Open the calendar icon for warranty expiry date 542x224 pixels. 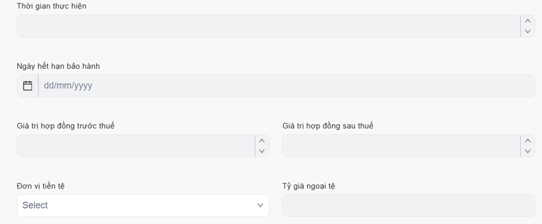(x=28, y=86)
